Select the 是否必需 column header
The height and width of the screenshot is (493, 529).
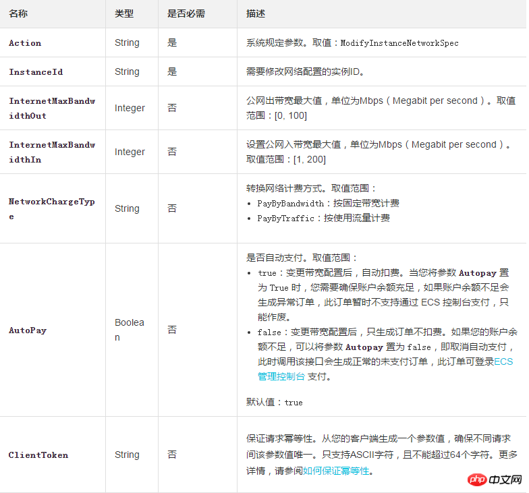pyautogui.click(x=186, y=13)
